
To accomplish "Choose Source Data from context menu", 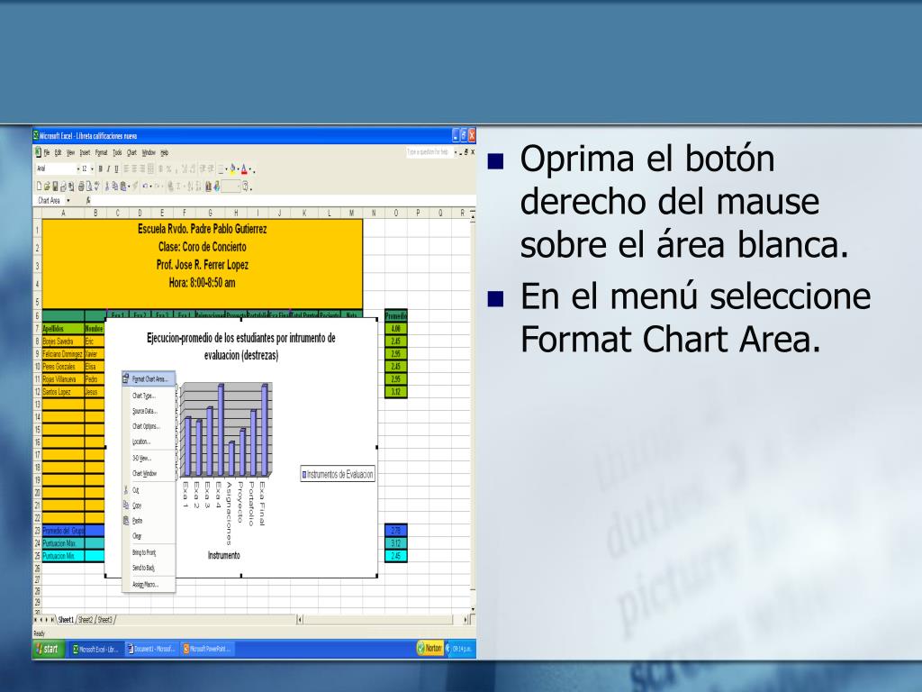I will coord(149,411).
